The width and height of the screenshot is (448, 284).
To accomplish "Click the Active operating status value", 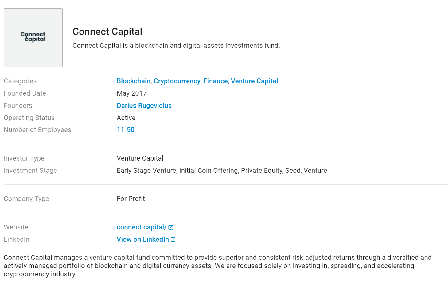I will [126, 118].
